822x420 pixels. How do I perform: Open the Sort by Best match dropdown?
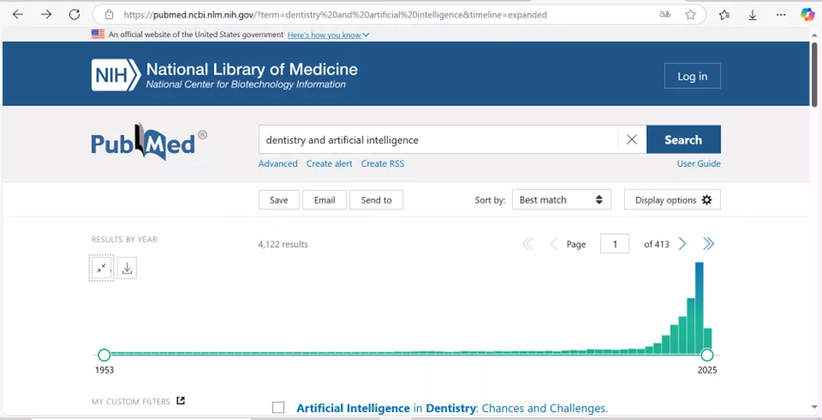point(561,200)
